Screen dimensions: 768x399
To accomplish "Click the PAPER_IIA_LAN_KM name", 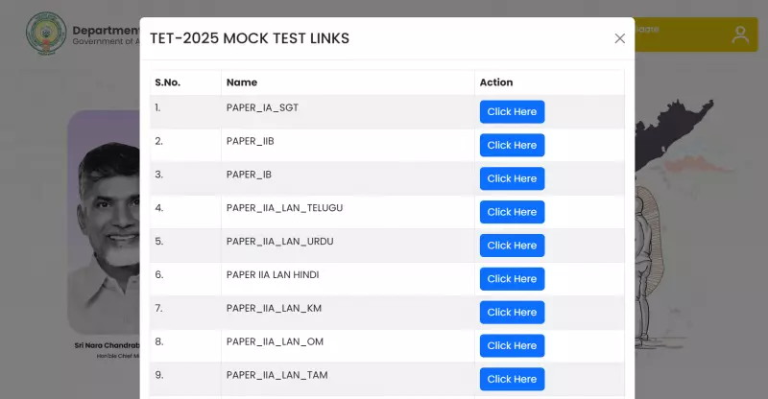I will pos(274,309).
